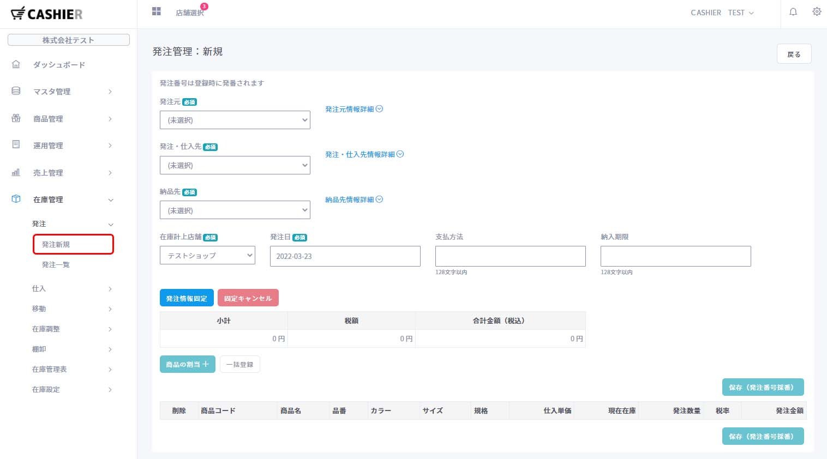Image resolution: width=827 pixels, height=459 pixels.
Task: Expand 商品管理 menu chevron
Action: [x=110, y=119]
